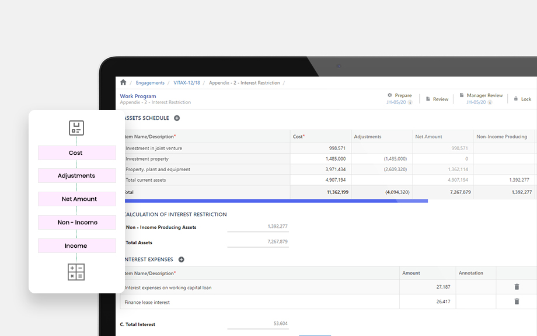
Task: Click the home icon in breadcrumb
Action: tap(123, 82)
